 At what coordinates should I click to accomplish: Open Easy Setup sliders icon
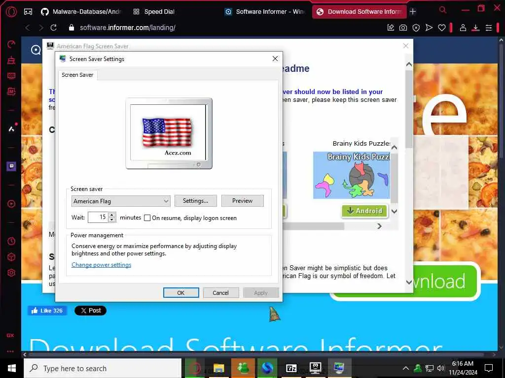(x=489, y=28)
